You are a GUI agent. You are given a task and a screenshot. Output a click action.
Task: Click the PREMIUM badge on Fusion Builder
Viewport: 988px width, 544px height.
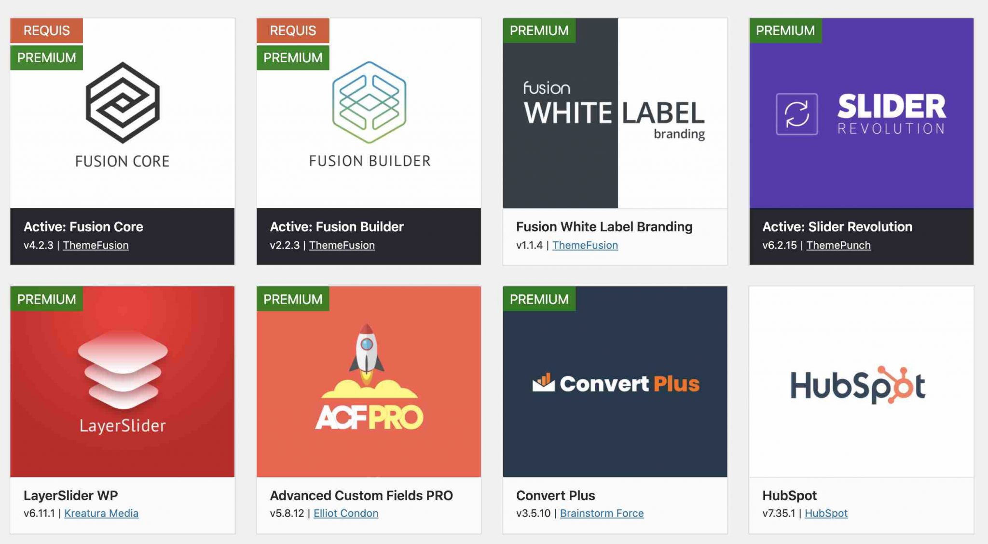point(293,57)
